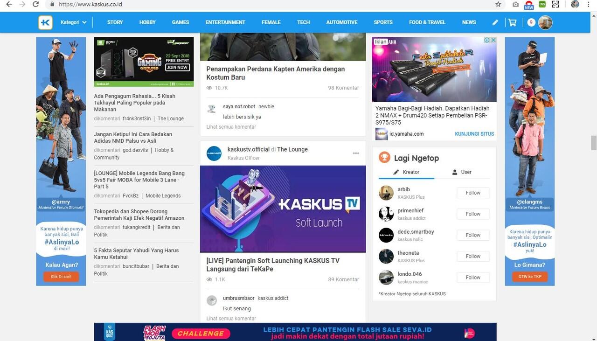Screen dimensions: 597x341
Task: Click the browser profile icon in toolbar
Action: 575,4
